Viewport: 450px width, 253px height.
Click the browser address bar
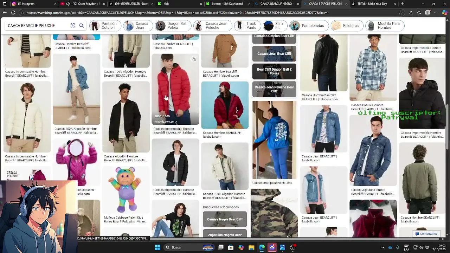pos(211,13)
